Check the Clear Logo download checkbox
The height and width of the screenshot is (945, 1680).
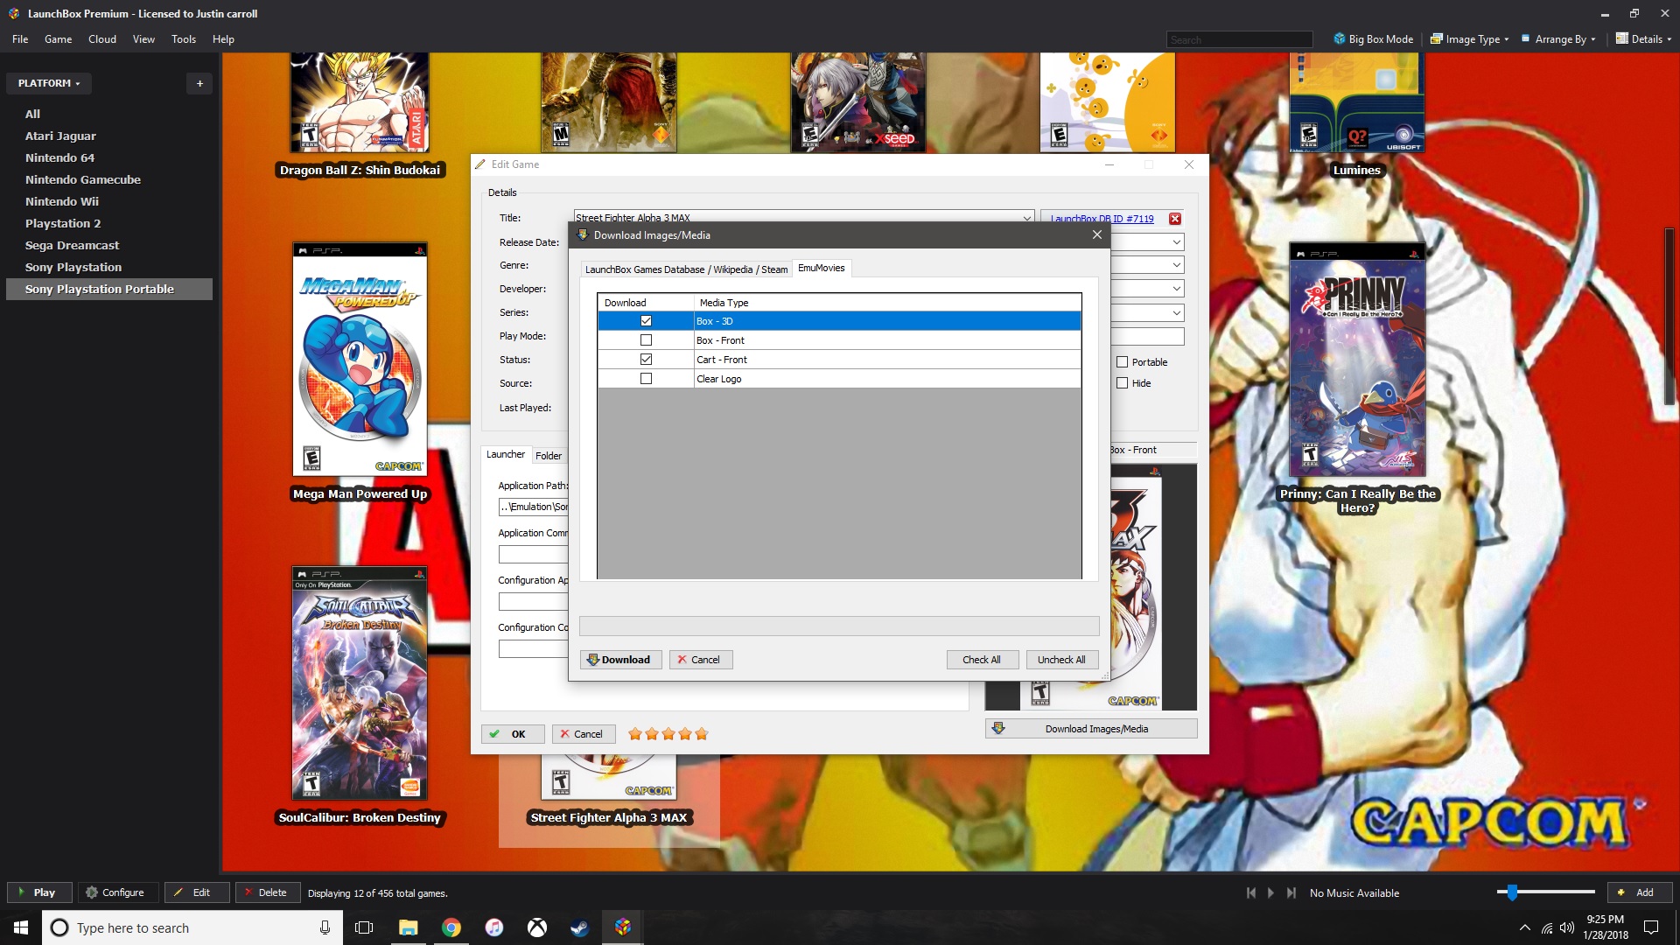[646, 379]
